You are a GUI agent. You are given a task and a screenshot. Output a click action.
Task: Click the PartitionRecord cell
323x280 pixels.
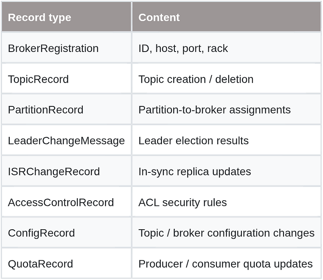[66, 109]
